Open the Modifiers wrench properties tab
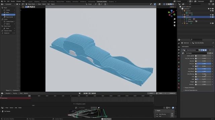215x120 pixels. [x=179, y=69]
